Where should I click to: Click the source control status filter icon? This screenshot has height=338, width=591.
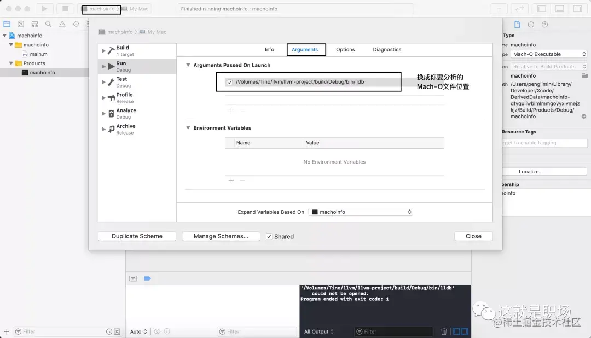click(x=117, y=331)
